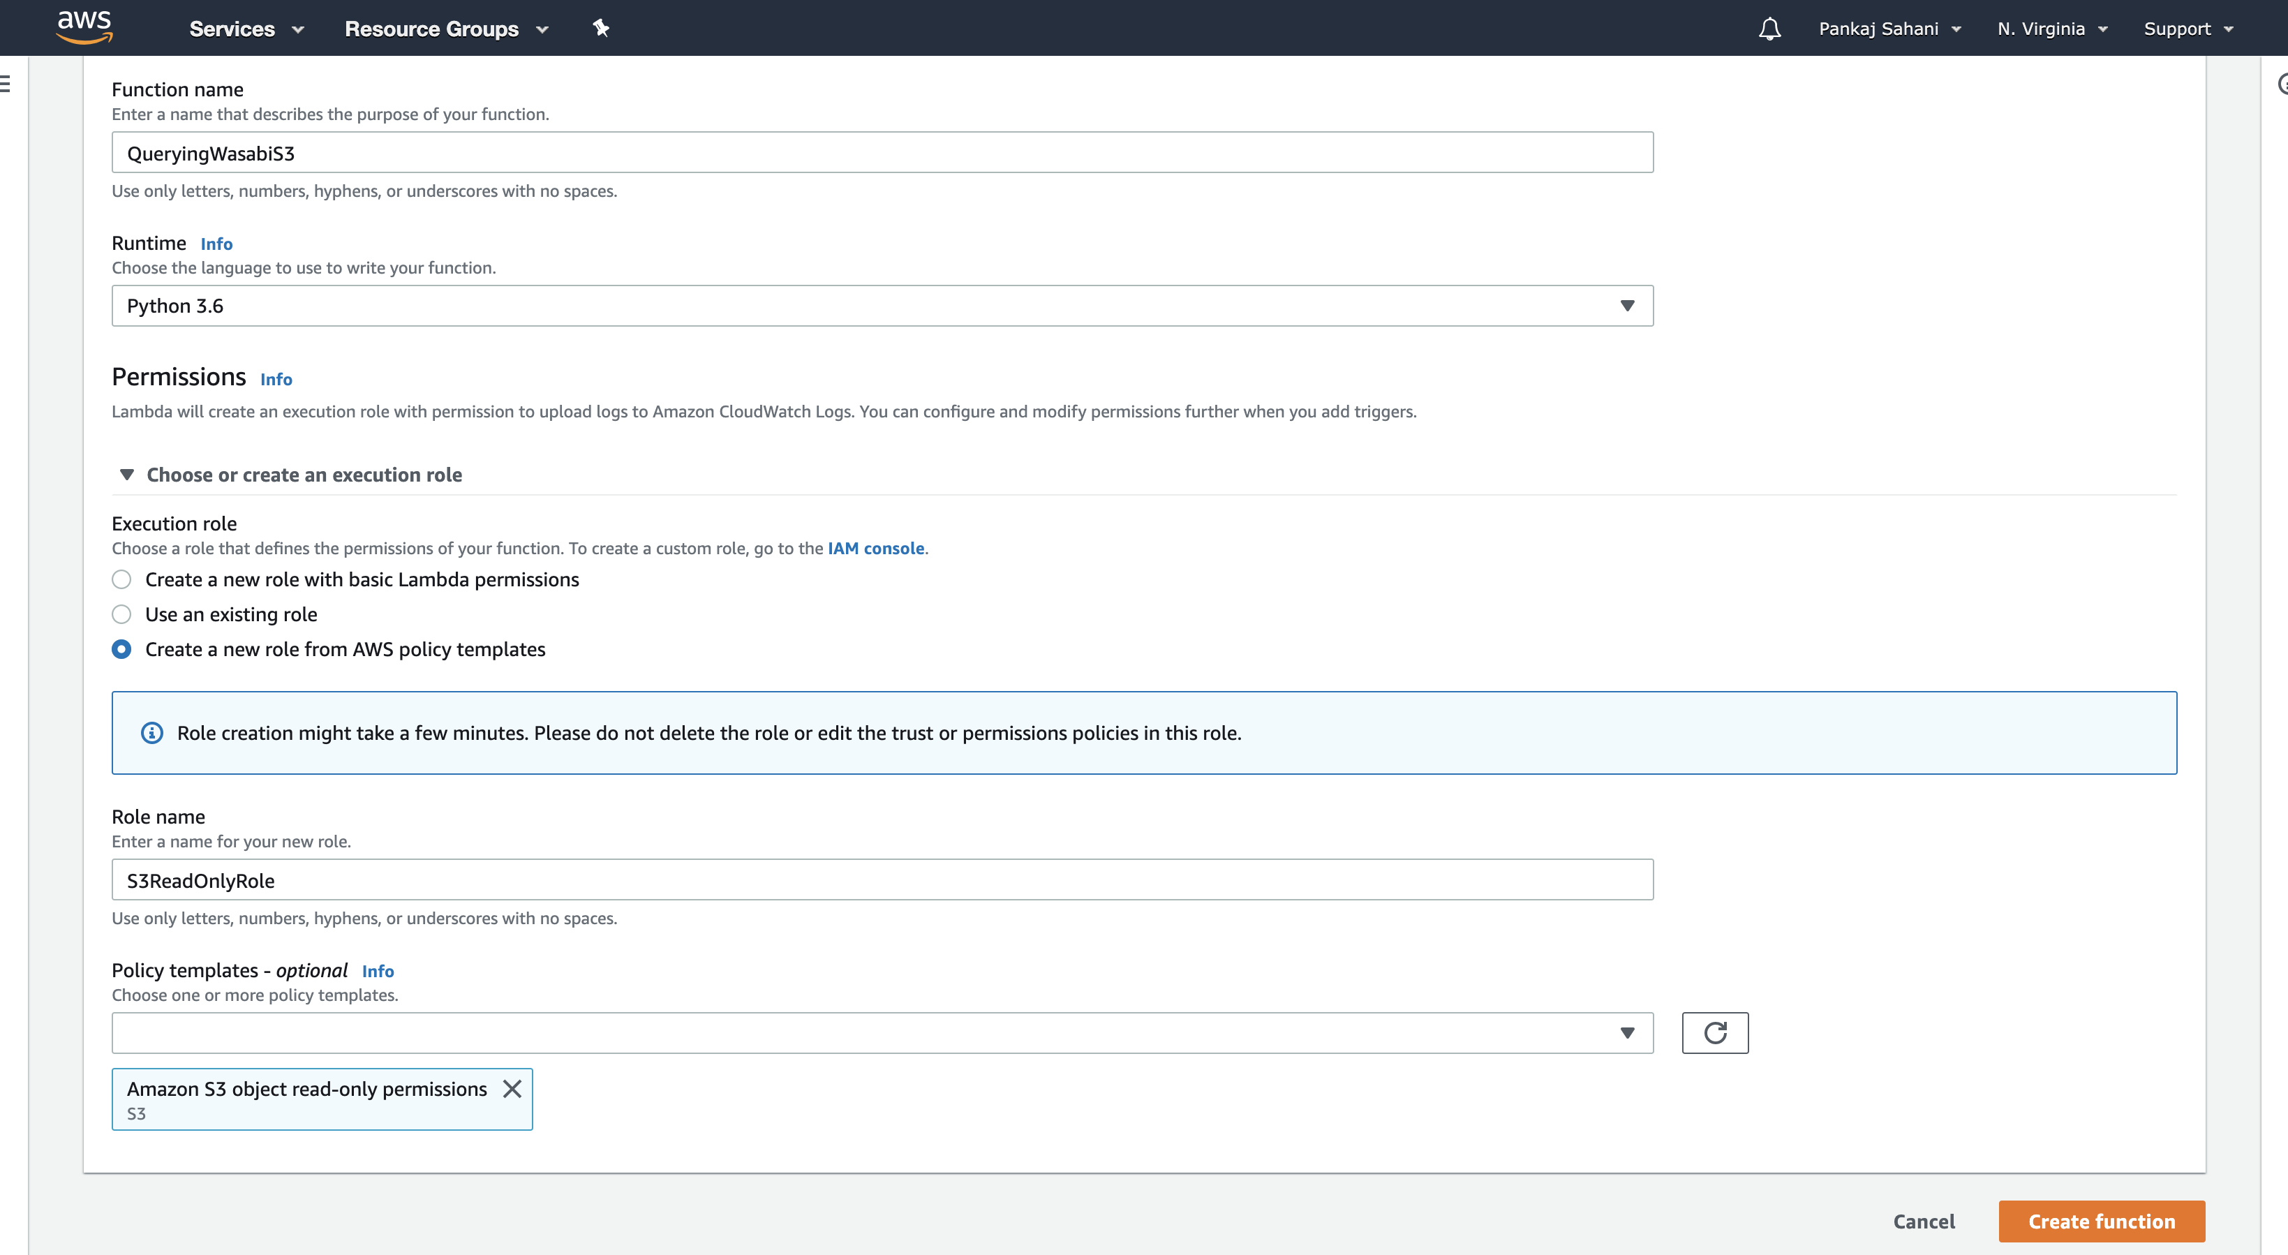Open the Runtime Python 3.6 dropdown

click(882, 306)
